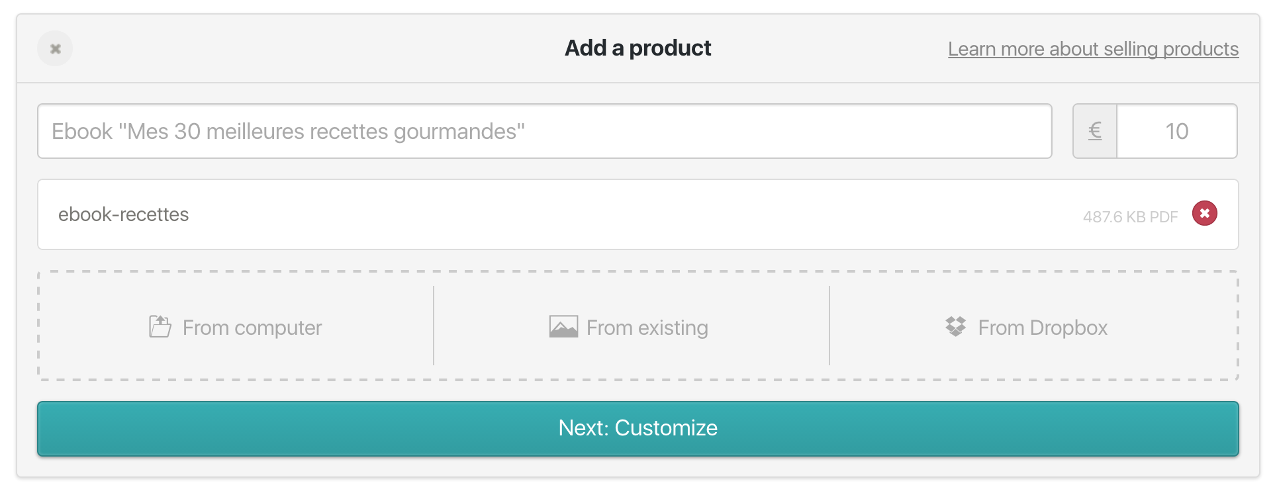Click the Dropbox logo icon
The width and height of the screenshot is (1275, 491).
(956, 326)
